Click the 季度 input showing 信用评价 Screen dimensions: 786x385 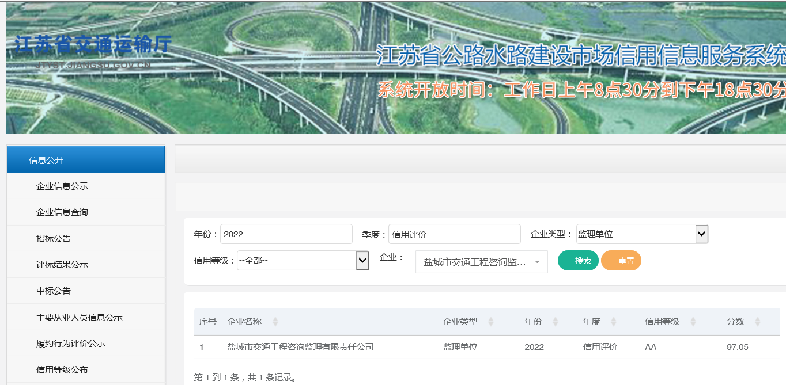(454, 234)
